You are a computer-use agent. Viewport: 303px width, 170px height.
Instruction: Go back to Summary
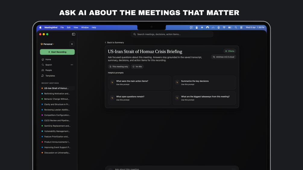[114, 42]
